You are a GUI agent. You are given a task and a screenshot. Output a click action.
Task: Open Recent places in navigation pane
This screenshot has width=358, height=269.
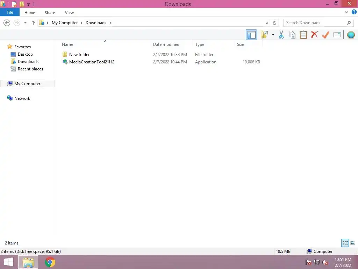pyautogui.click(x=30, y=69)
